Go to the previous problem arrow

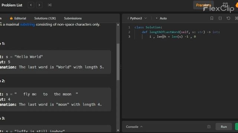point(31,5)
